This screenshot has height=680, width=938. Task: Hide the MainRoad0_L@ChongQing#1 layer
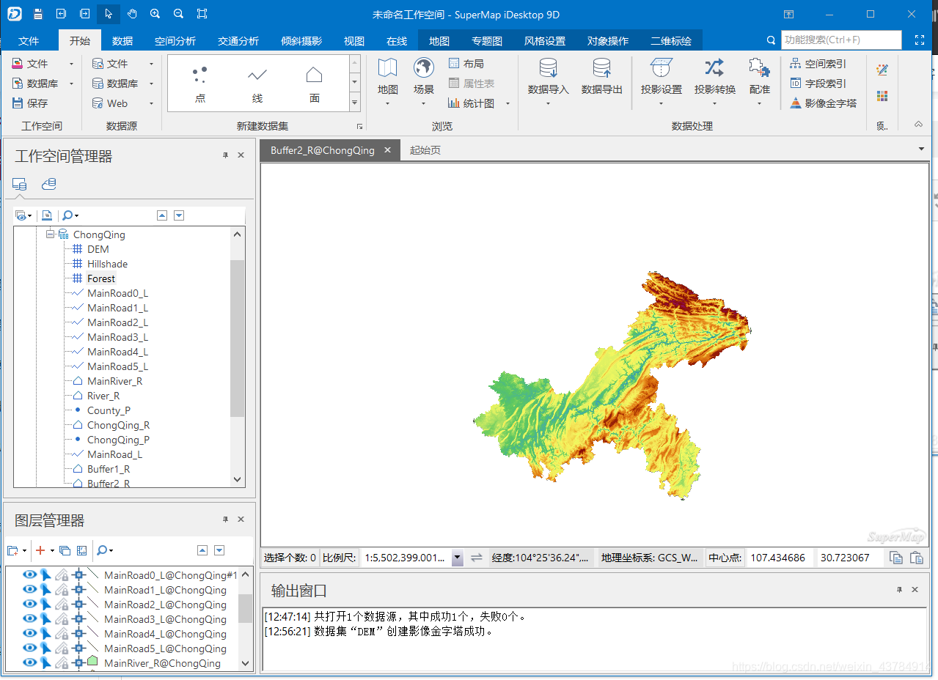pyautogui.click(x=29, y=575)
